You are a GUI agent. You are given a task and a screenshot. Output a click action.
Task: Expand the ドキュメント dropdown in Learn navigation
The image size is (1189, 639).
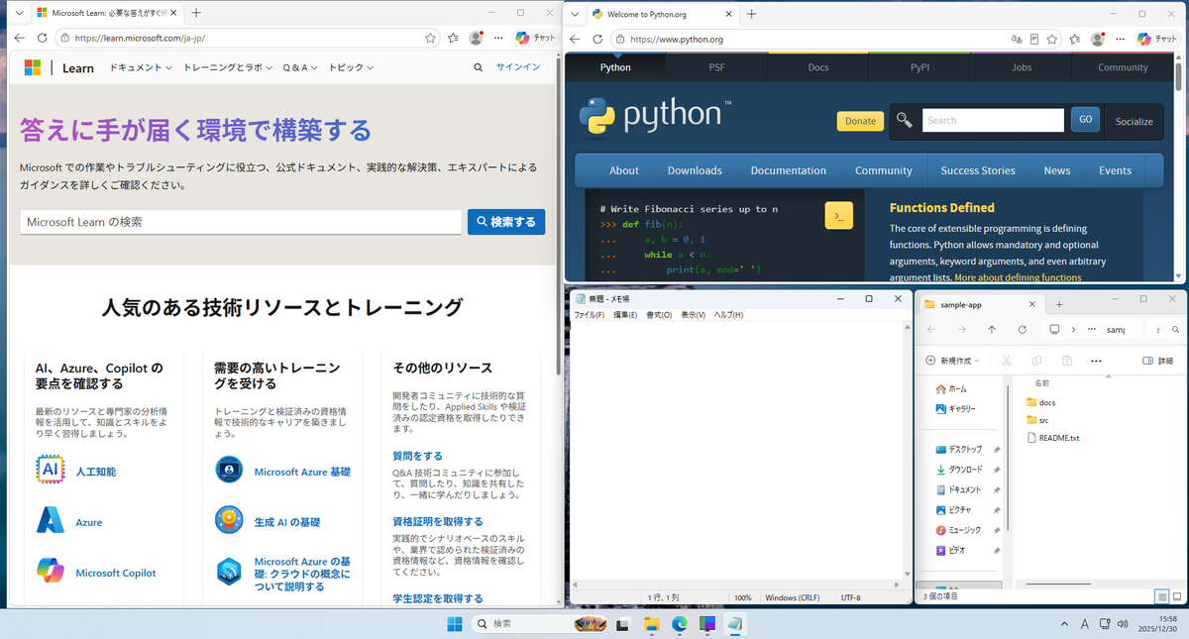click(x=141, y=67)
